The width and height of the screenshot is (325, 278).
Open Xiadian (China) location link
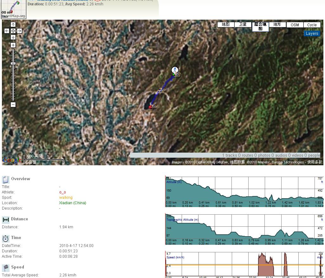point(73,203)
